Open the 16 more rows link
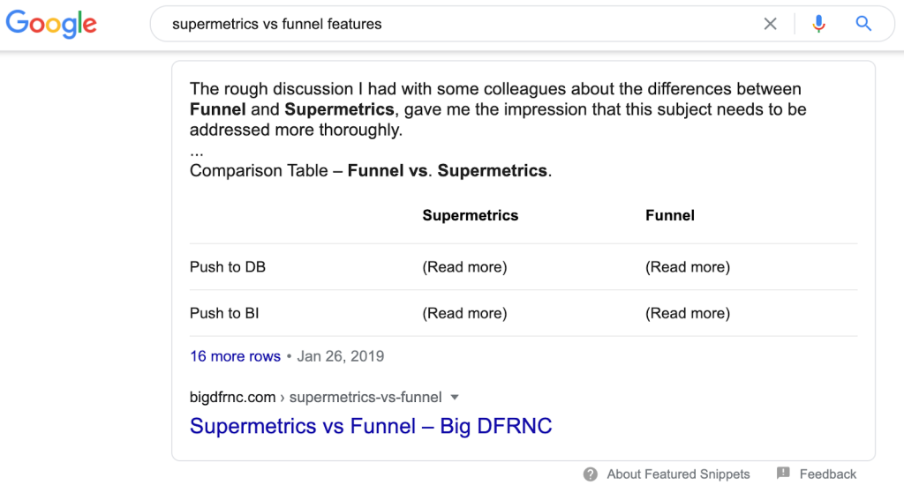The height and width of the screenshot is (485, 904). pos(235,356)
